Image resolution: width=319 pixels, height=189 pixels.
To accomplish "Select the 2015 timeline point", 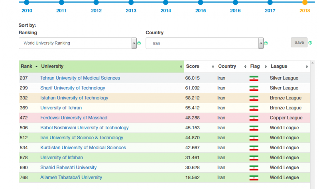I will point(201,2).
